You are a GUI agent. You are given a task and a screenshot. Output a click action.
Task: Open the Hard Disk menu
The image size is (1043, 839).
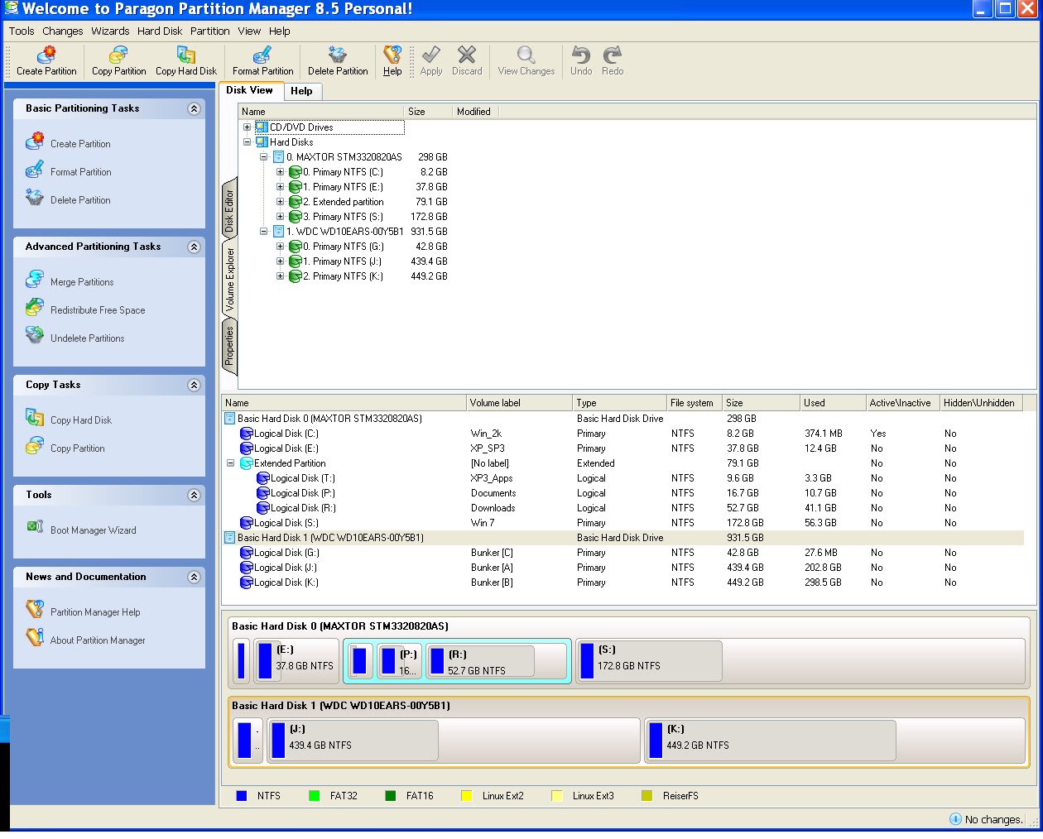160,31
